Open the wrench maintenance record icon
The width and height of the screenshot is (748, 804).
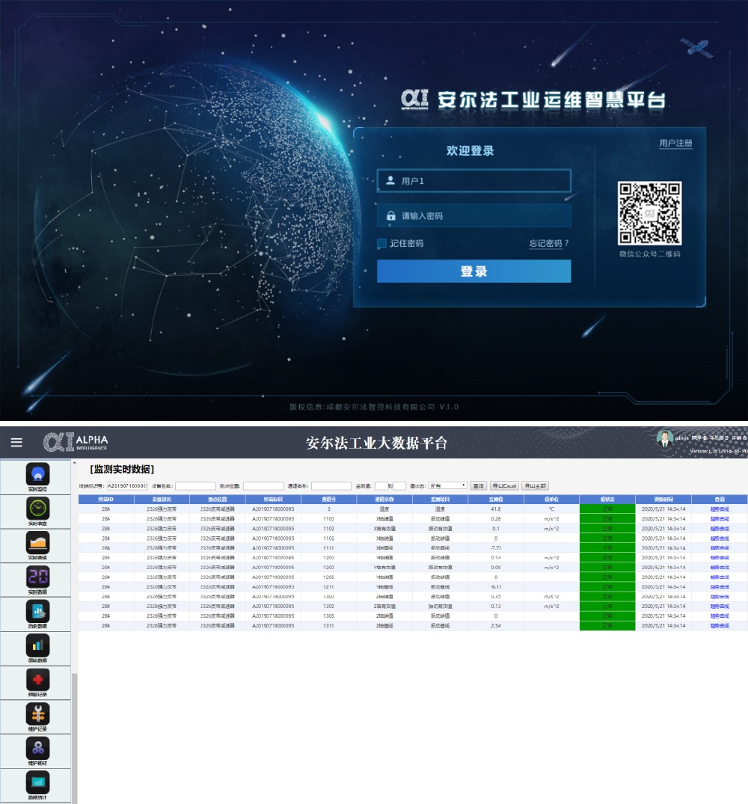pyautogui.click(x=38, y=714)
